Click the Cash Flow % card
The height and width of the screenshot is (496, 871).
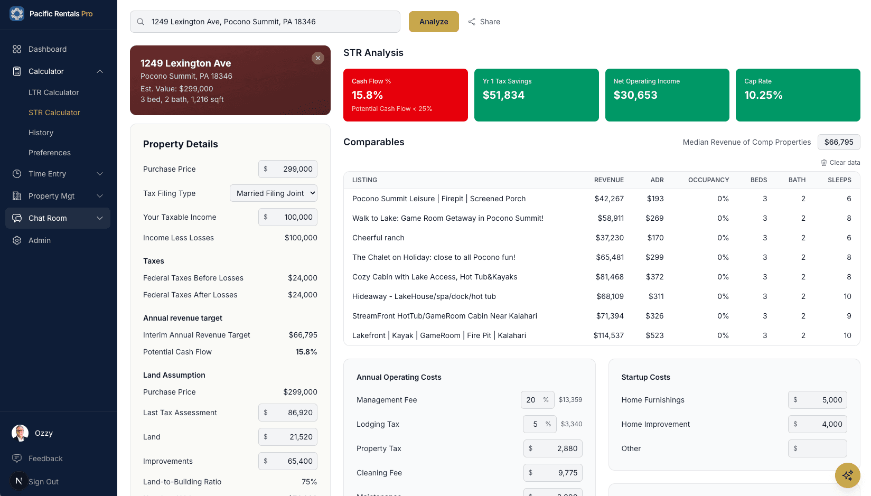(x=406, y=95)
